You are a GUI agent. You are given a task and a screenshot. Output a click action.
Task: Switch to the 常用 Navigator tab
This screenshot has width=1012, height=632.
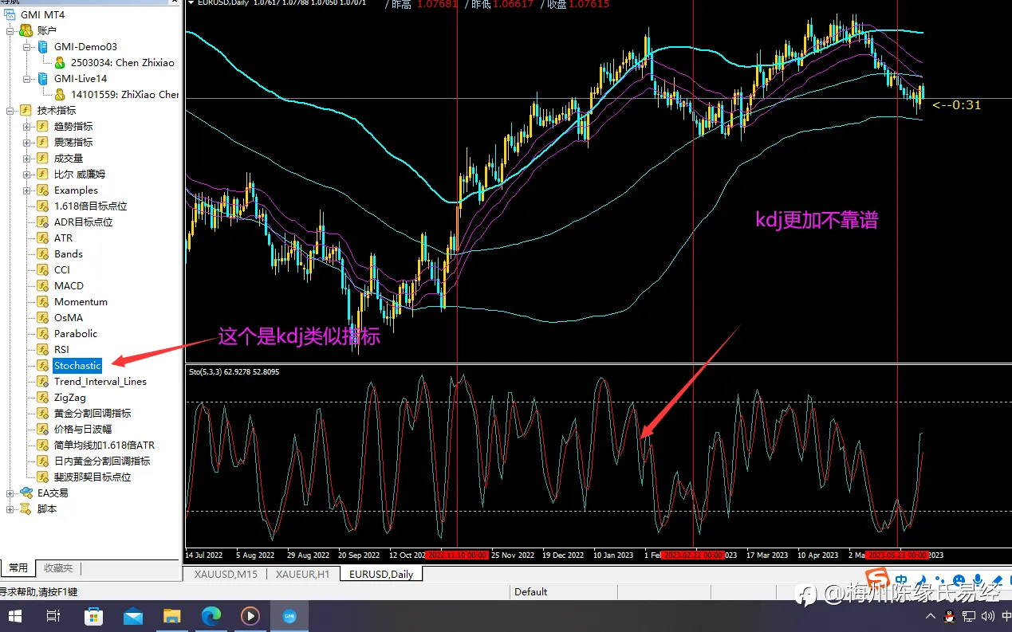pos(18,568)
